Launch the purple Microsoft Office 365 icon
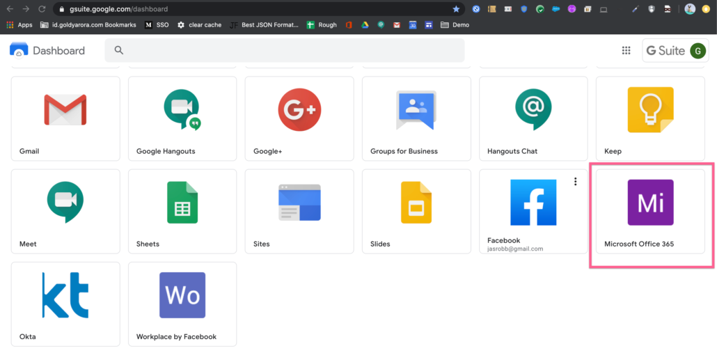The height and width of the screenshot is (360, 717). [x=650, y=202]
